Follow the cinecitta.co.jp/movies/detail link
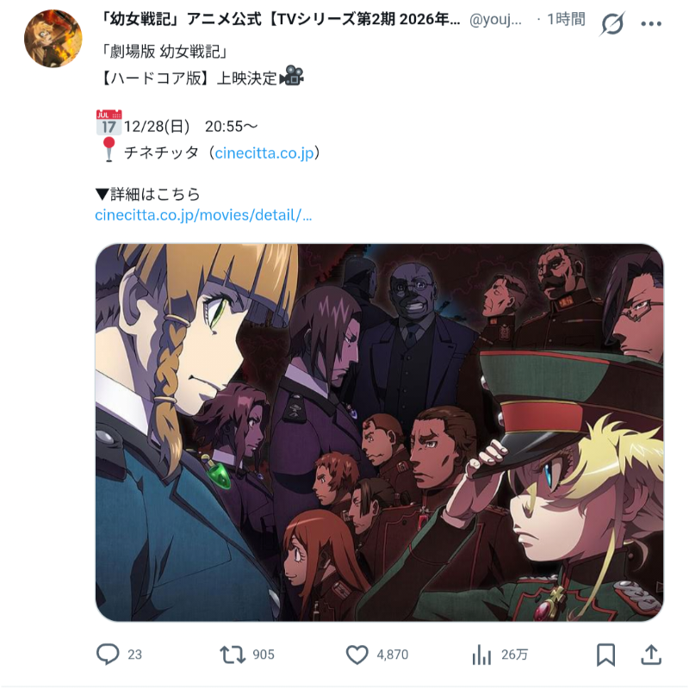689x689 pixels. pyautogui.click(x=203, y=214)
